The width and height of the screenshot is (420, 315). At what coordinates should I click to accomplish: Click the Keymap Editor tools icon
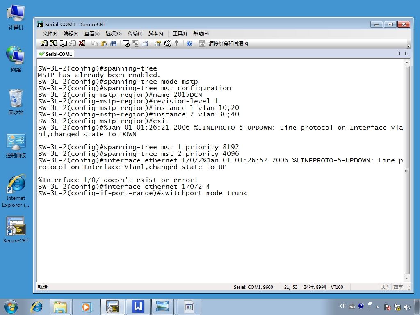[x=167, y=43]
